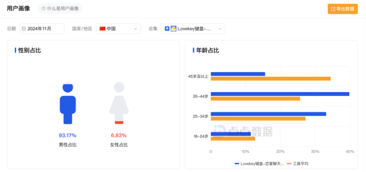Screen dimensions: 366x172
Task: Click the blue 25–34岁 bar
Action: 268,114
